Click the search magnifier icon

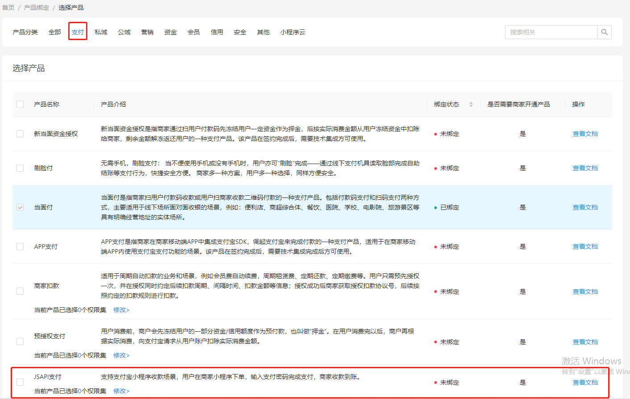(x=604, y=32)
